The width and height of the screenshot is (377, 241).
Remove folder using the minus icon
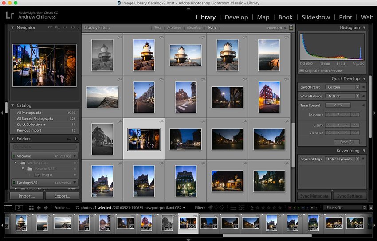[x=69, y=139]
